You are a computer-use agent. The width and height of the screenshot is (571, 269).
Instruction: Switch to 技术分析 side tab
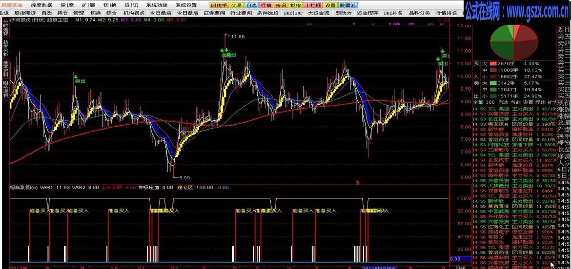coord(5,48)
